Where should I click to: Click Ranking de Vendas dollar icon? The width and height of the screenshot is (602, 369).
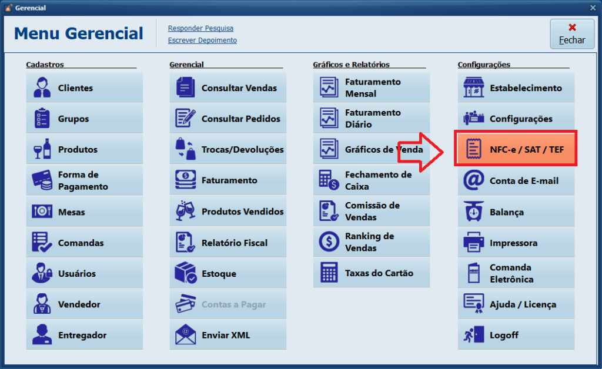point(329,241)
